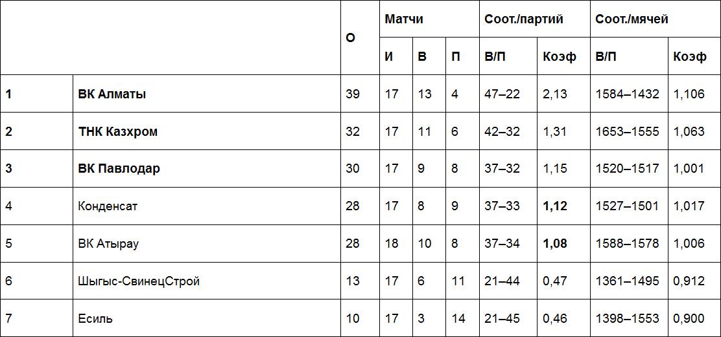This screenshot has width=721, height=337.
Task: Click the ВК Атырау team name
Action: (x=108, y=244)
